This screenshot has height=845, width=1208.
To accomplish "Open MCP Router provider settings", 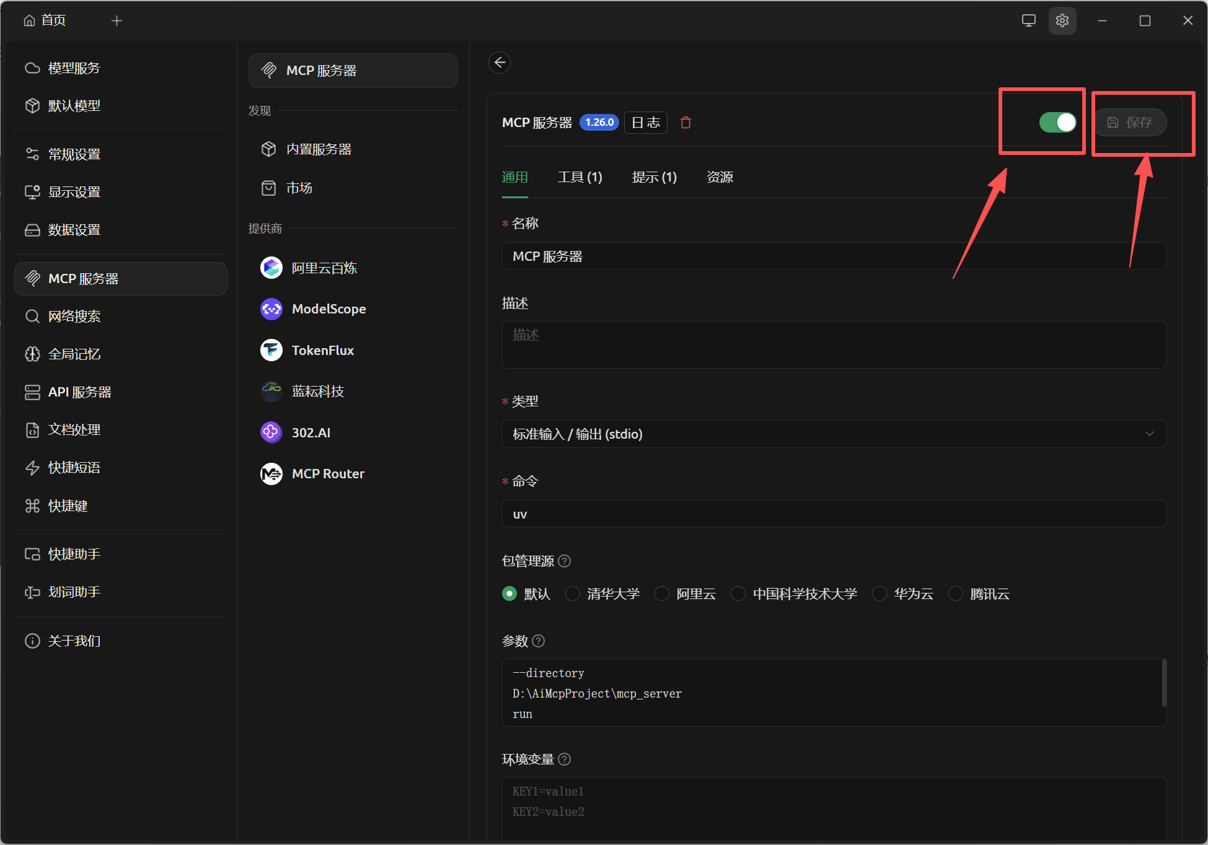I will [328, 473].
